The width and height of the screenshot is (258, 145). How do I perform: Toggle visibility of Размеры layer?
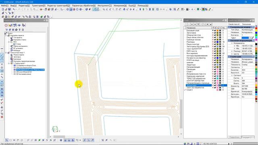tap(213, 42)
